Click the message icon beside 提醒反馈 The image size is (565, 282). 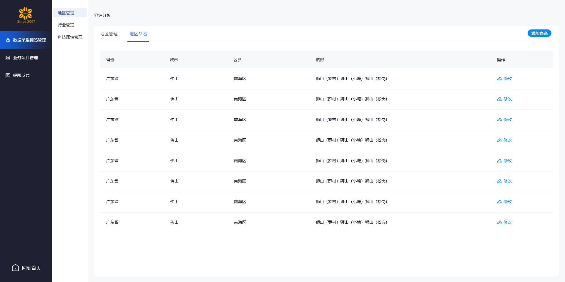[x=8, y=75]
